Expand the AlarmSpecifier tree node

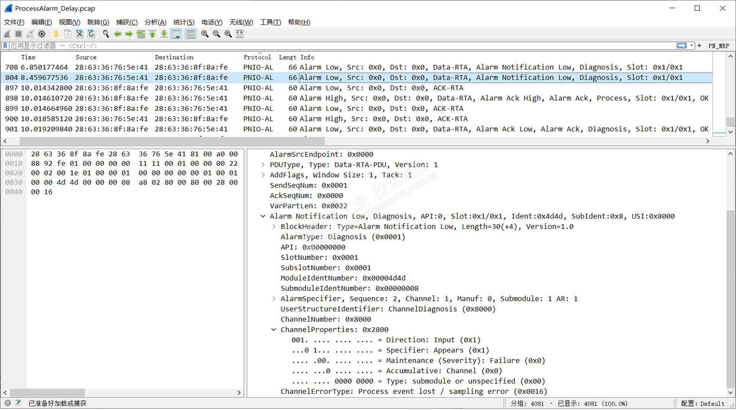click(x=274, y=299)
